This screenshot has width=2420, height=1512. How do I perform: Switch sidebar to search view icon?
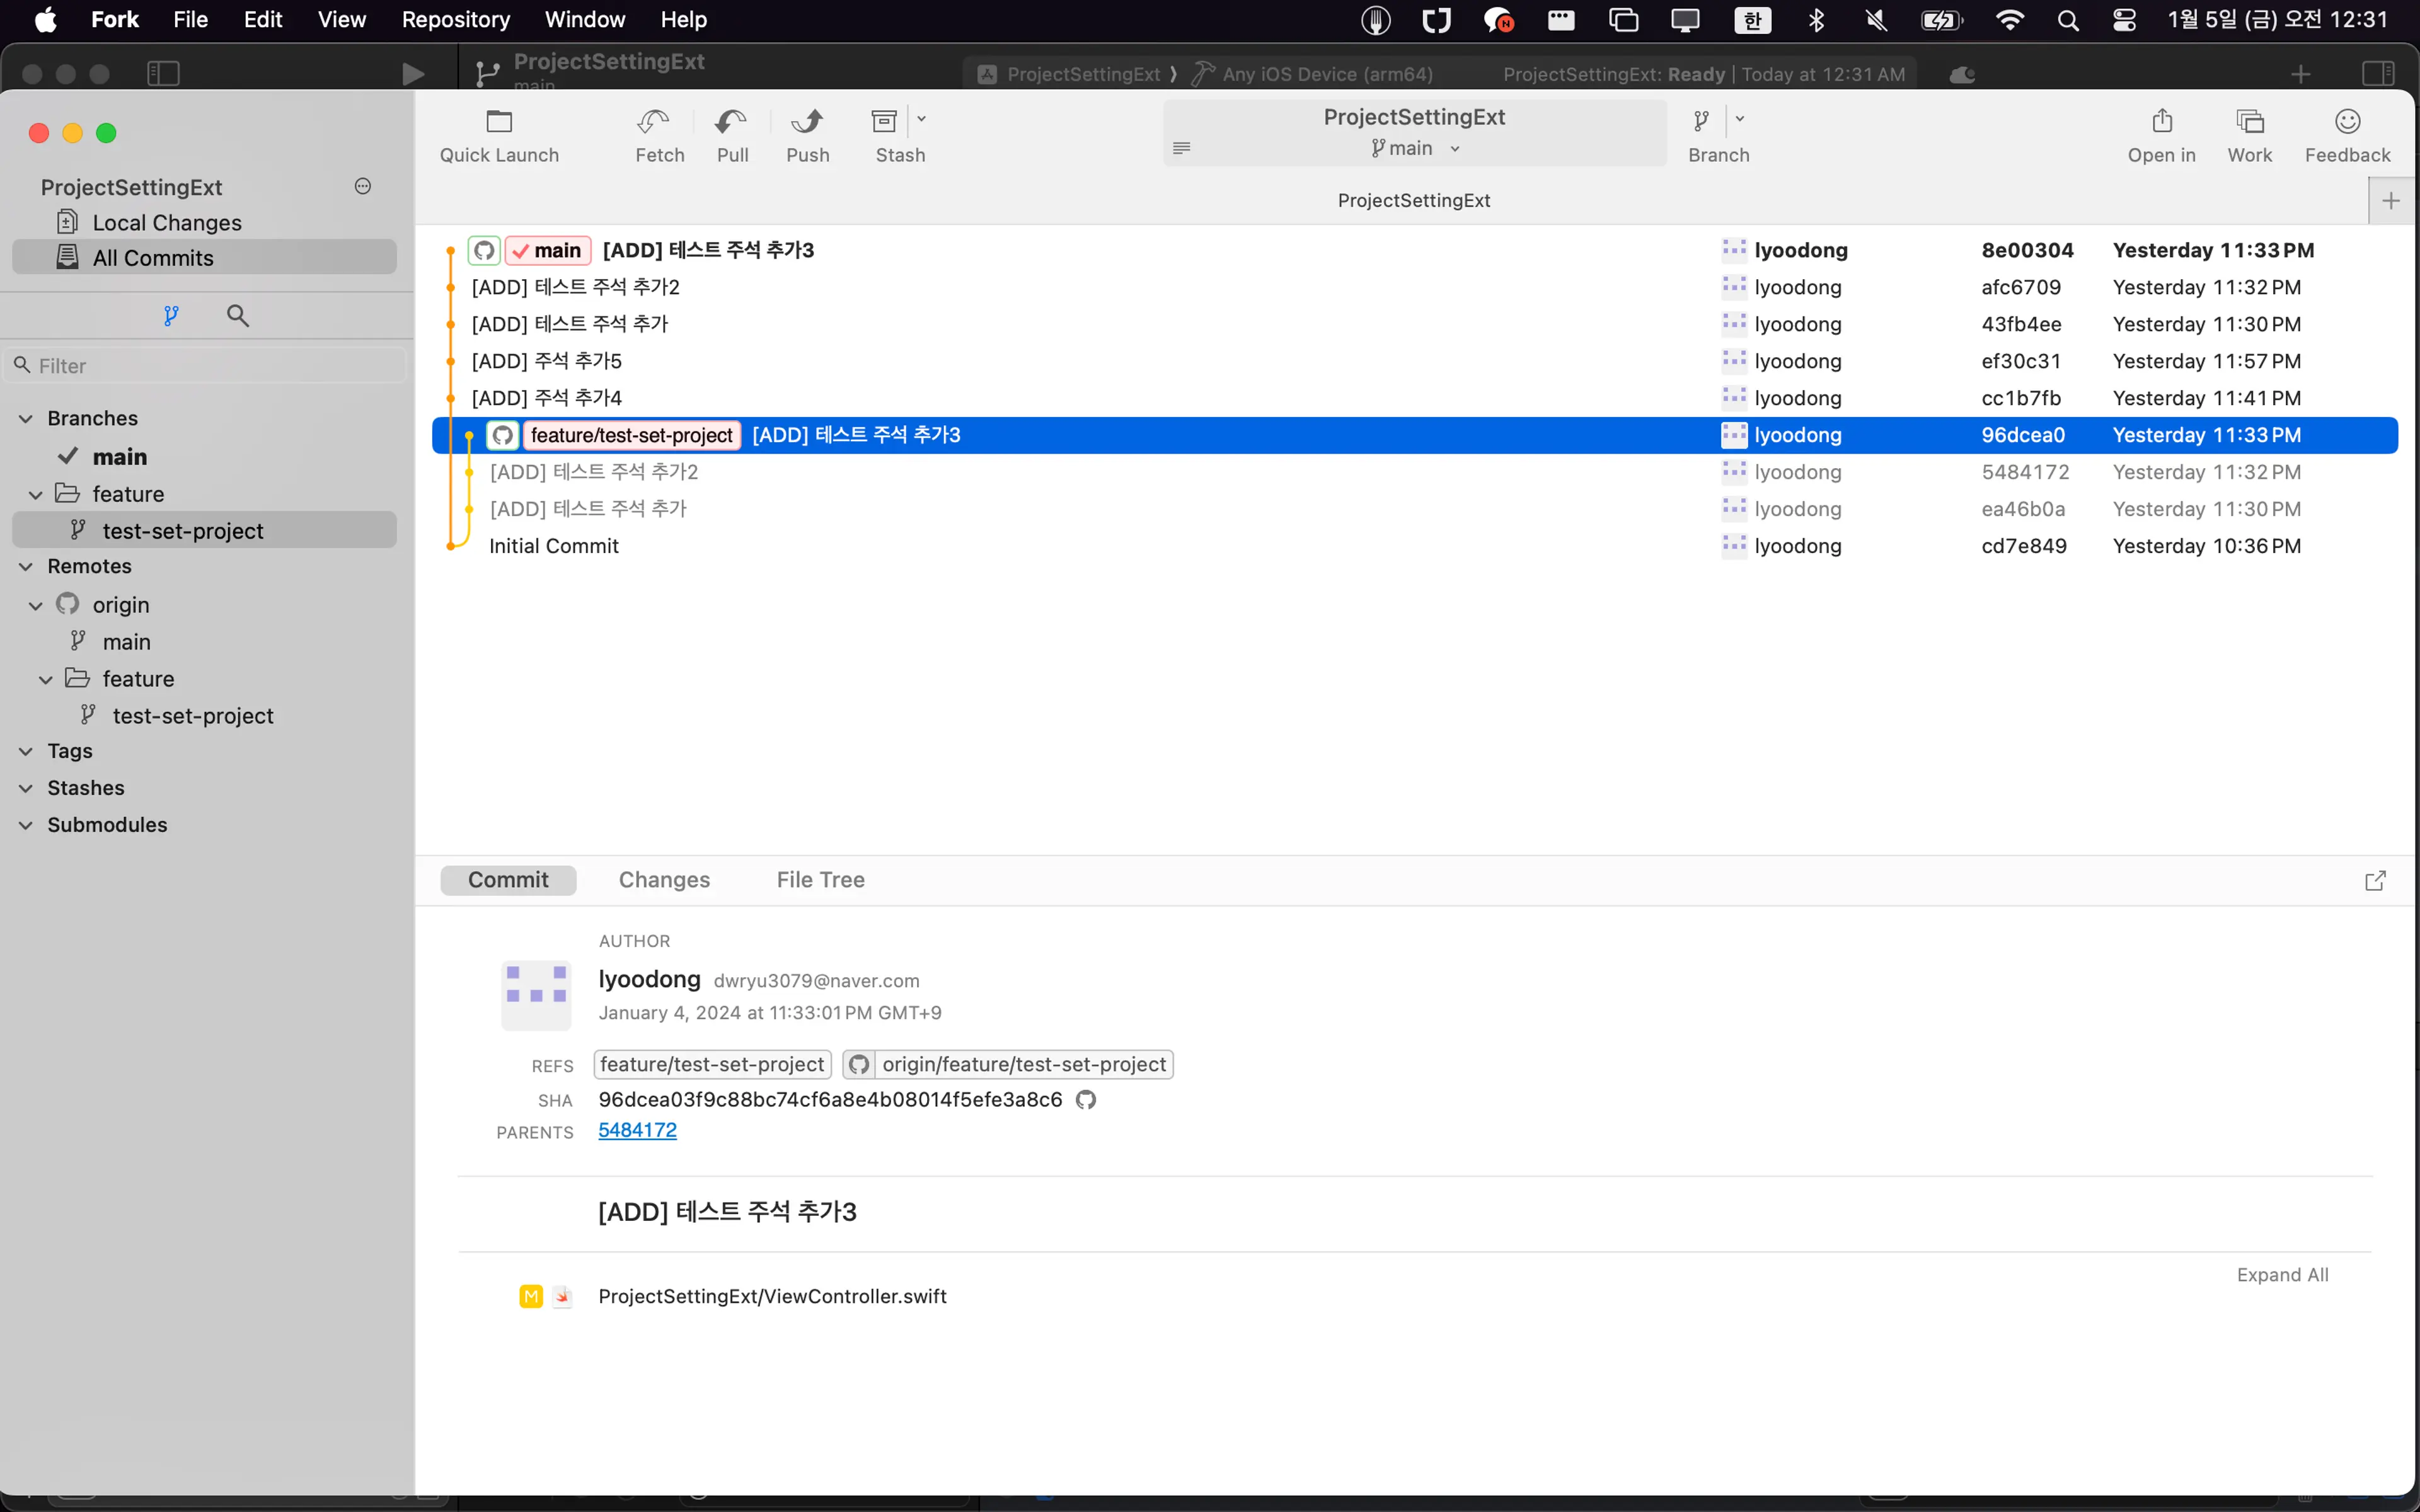coord(237,316)
